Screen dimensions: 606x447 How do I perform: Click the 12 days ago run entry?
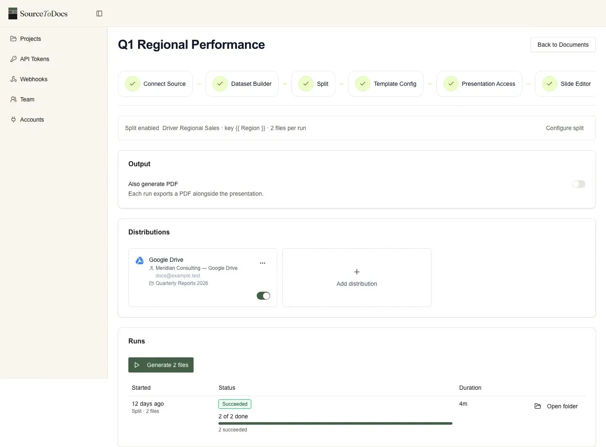coord(148,404)
